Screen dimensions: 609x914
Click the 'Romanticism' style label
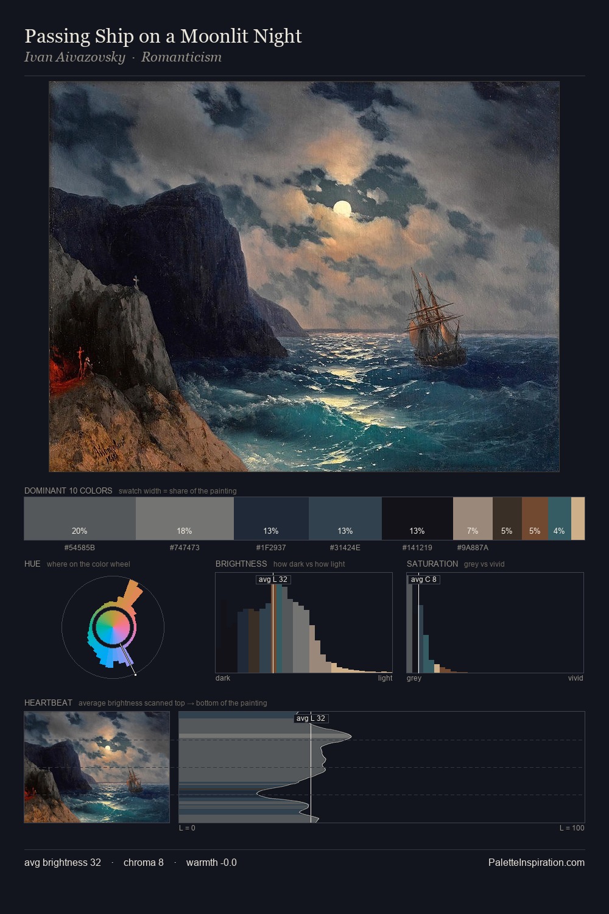(181, 57)
